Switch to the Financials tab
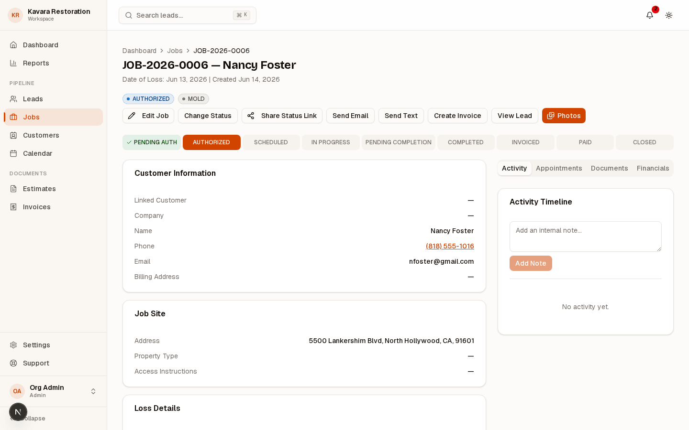 653,168
